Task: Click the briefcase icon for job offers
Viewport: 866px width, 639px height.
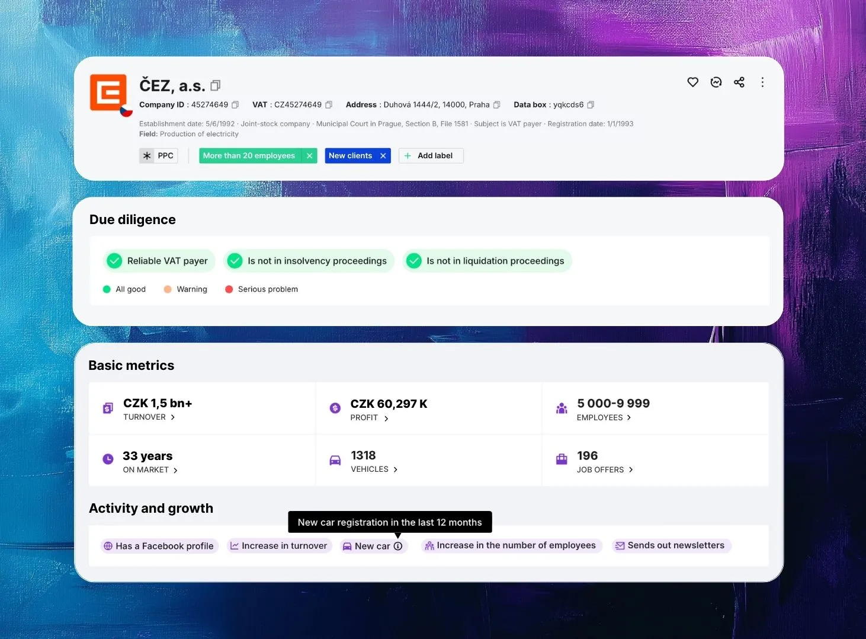Action: 562,459
